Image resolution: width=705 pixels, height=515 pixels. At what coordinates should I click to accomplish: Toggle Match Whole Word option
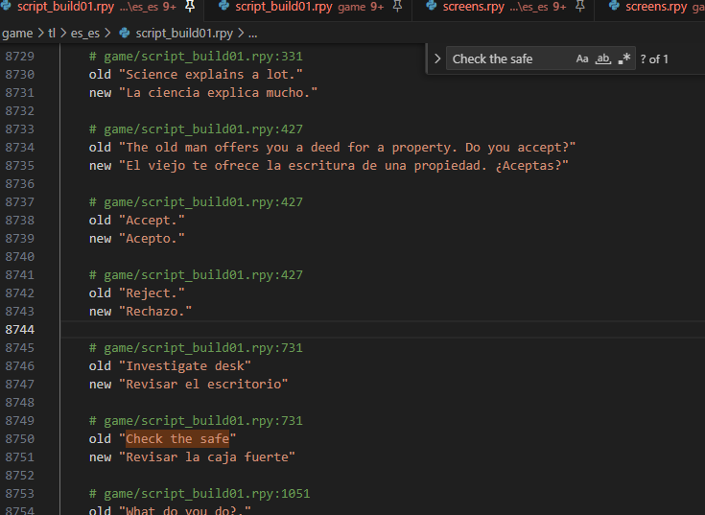tap(603, 59)
